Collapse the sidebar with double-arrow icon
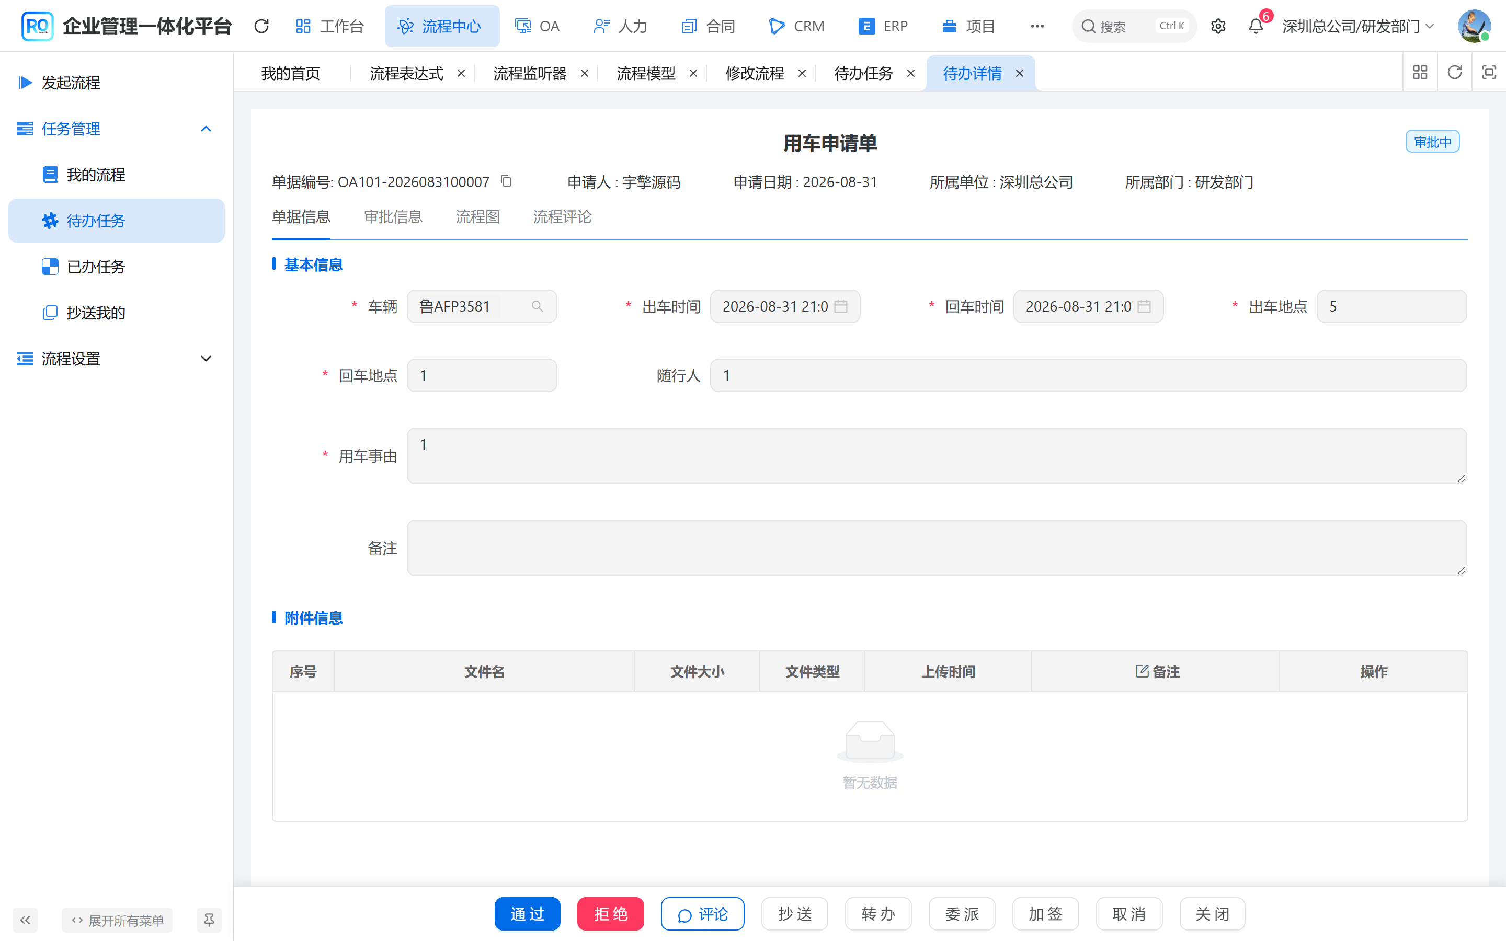Screen dimensions: 1506x941 pos(25,920)
